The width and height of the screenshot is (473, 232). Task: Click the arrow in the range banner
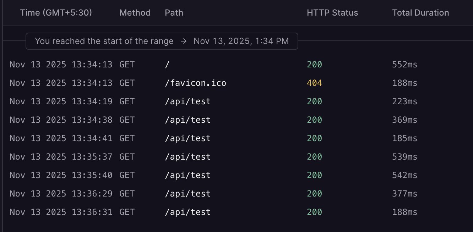(183, 41)
